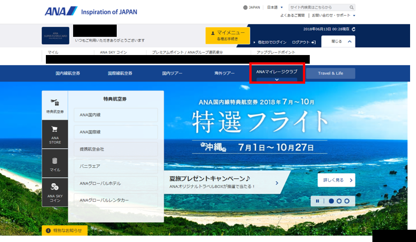Expand お問い合わせ・サポート dropdown
Viewport: 416px width, 242px height.
(333, 15)
